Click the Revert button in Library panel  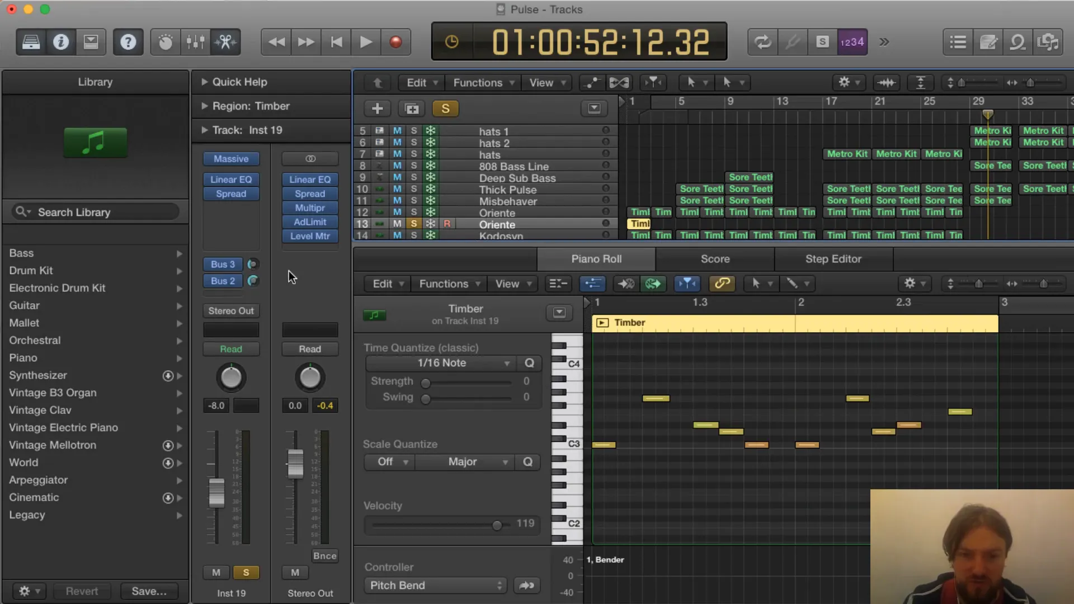pos(82,591)
